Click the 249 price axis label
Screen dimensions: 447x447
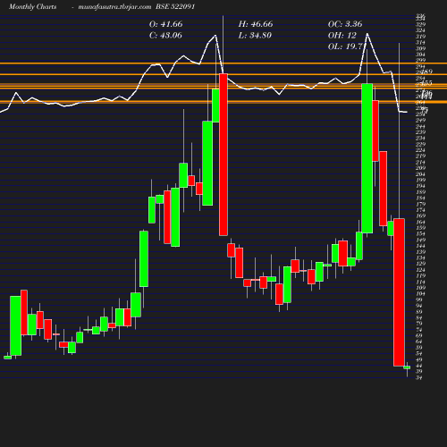pos(420,120)
